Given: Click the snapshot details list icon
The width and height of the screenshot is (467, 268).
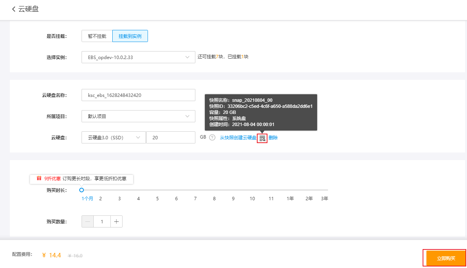Looking at the screenshot, I should [262, 138].
